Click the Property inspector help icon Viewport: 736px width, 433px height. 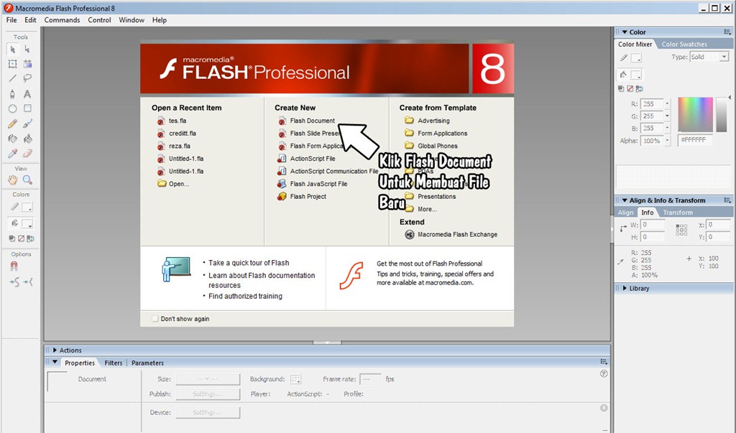[604, 374]
